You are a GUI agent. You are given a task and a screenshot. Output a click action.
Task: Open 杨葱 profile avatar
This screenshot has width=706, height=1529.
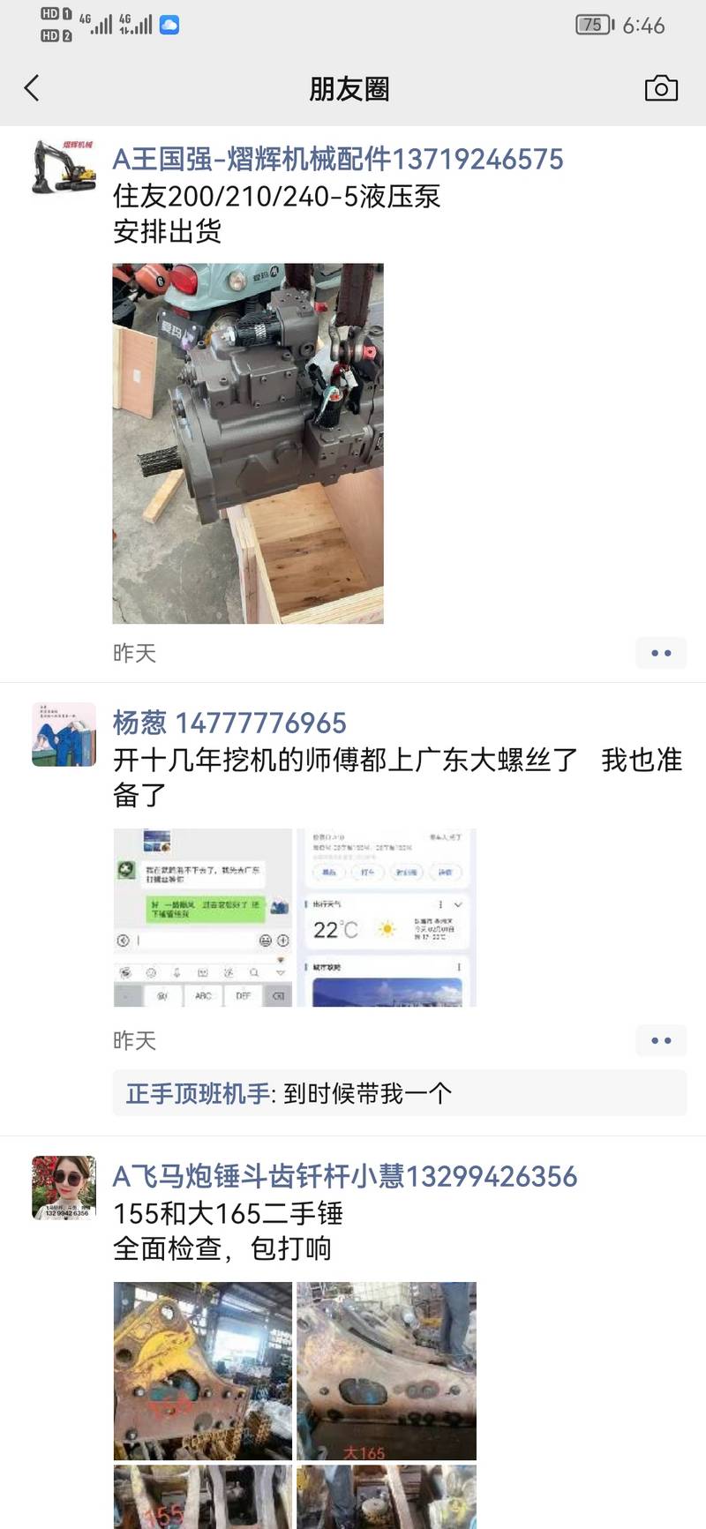tap(64, 734)
